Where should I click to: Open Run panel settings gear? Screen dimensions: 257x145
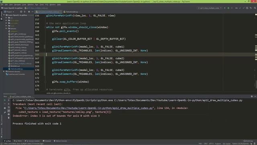(252, 97)
